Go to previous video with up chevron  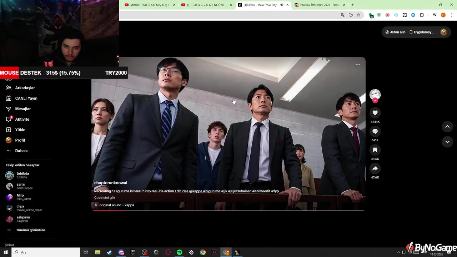coord(447,126)
